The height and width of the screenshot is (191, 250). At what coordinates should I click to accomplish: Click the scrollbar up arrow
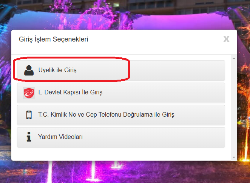234,58
